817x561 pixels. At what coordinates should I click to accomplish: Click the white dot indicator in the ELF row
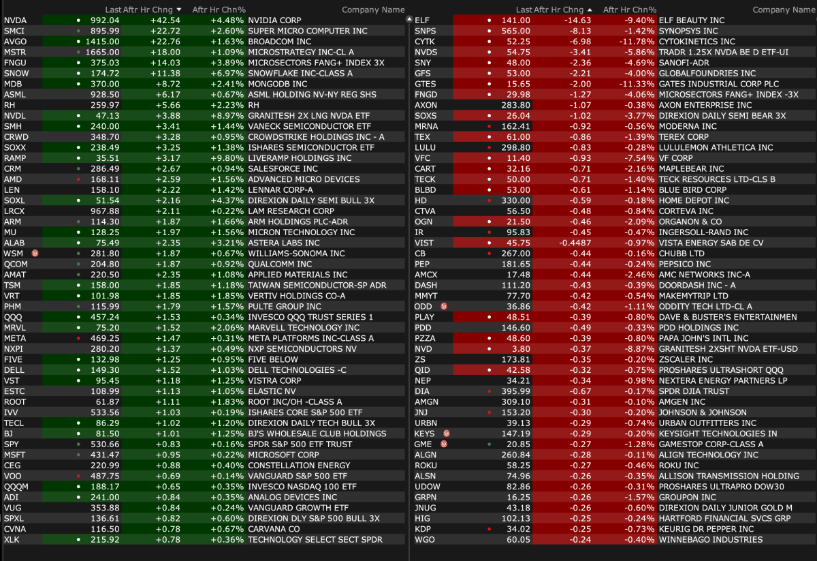489,20
